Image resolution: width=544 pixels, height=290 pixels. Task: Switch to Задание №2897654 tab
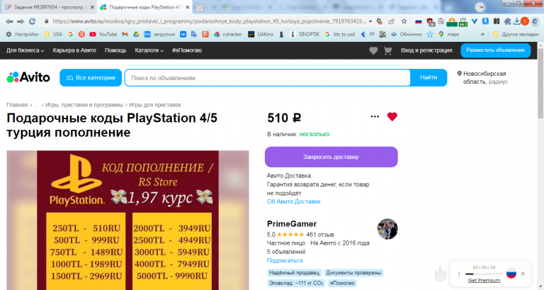point(49,7)
